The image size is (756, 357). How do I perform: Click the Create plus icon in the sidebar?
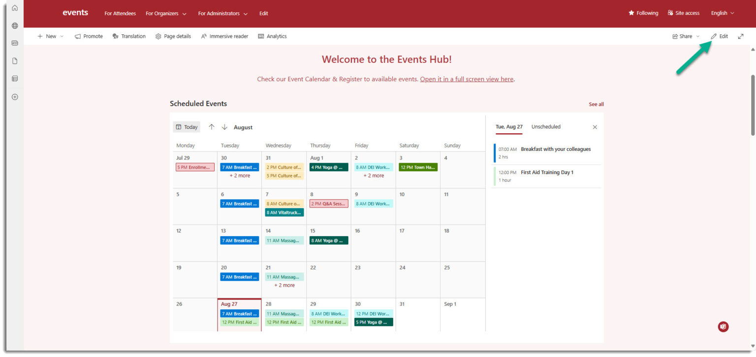pos(14,97)
